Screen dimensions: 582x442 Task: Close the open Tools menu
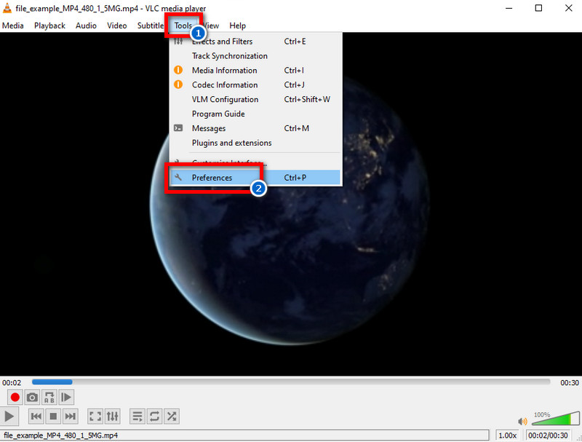[183, 25]
